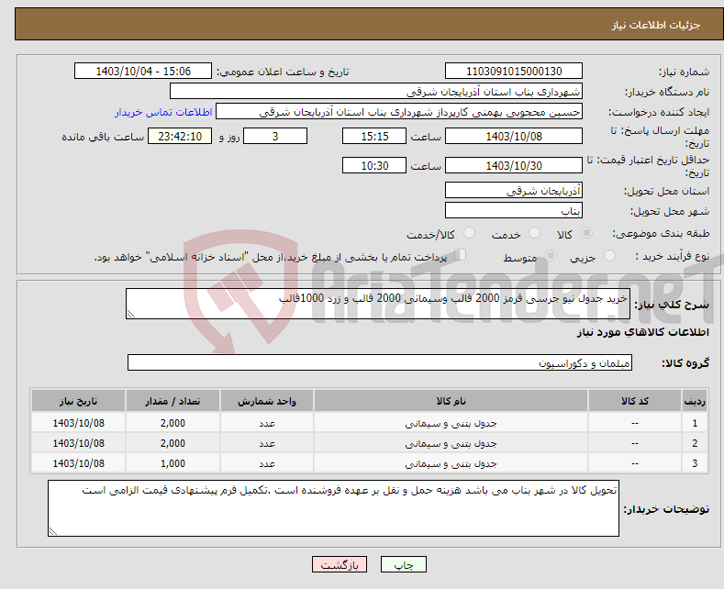Click the اطلاعات کالاهای مورد نیاز heading
This screenshot has width=724, height=589.
click(x=642, y=332)
